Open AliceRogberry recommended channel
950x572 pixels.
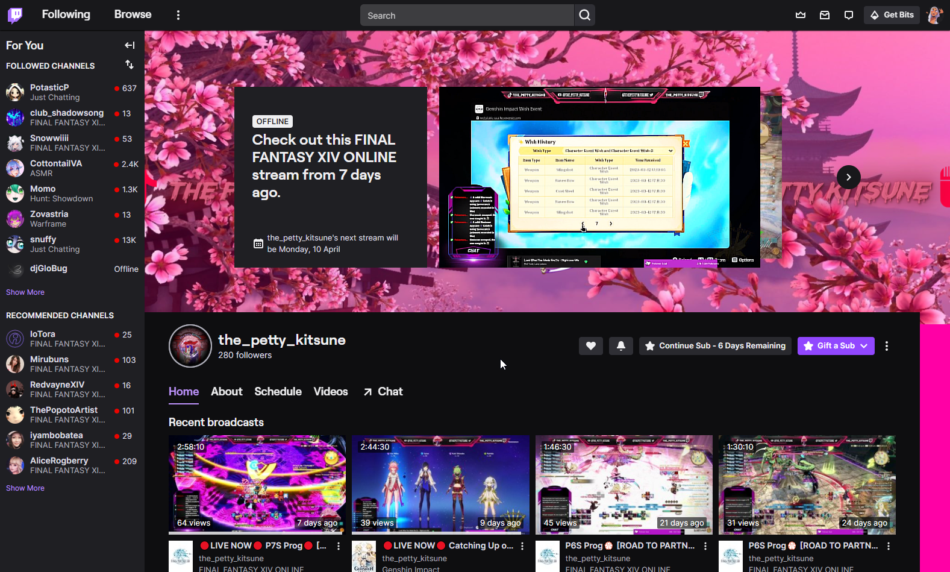(72, 465)
